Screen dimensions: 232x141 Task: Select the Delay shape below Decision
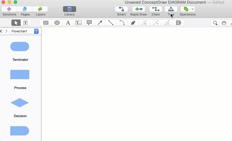20,131
